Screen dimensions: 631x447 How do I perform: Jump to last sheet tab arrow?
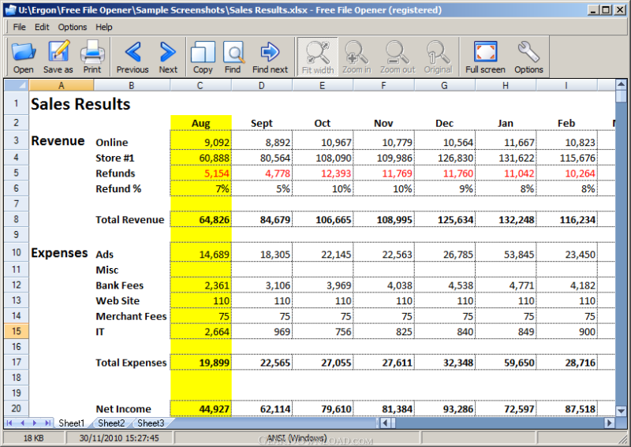tap(48, 423)
